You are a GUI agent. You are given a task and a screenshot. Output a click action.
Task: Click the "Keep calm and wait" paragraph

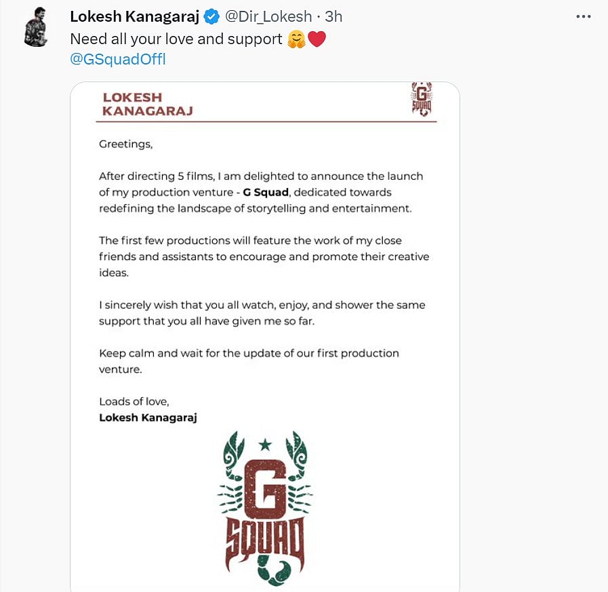[249, 361]
